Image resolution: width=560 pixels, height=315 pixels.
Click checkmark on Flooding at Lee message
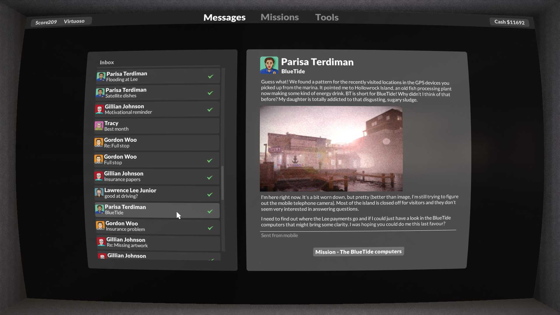[211, 76]
